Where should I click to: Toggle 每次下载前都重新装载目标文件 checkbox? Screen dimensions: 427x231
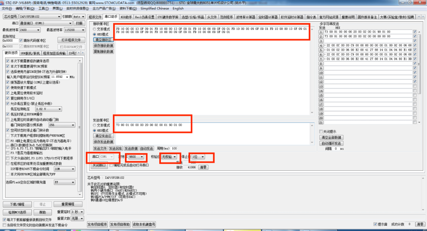pyautogui.click(x=4, y=220)
